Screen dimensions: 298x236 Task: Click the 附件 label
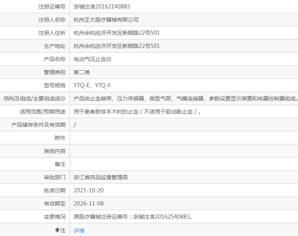coord(60,138)
